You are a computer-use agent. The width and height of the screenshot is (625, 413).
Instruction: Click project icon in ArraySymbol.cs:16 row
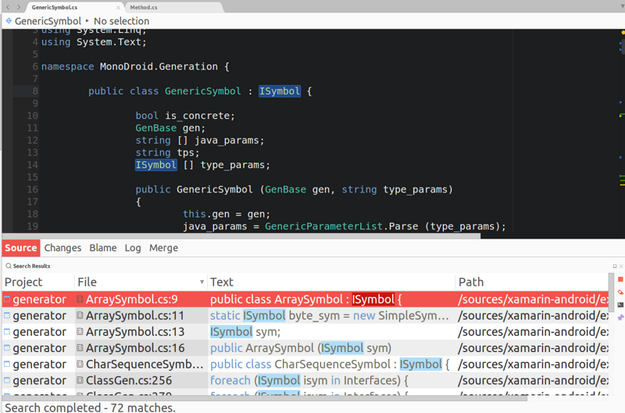point(7,347)
